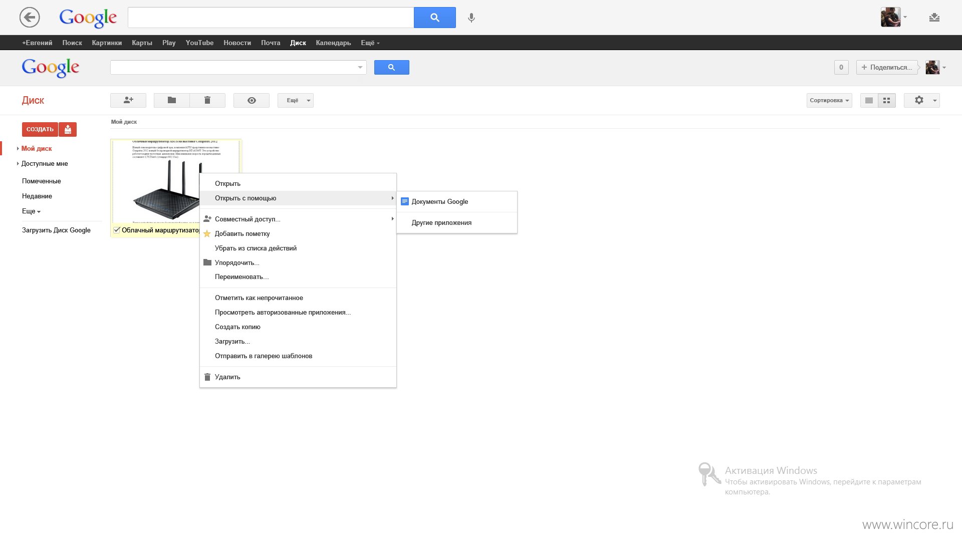
Task: Open Новости in black navigation bar
Action: [x=237, y=43]
